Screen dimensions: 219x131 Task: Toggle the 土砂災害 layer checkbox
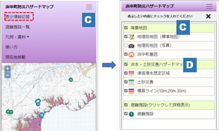click(126, 82)
